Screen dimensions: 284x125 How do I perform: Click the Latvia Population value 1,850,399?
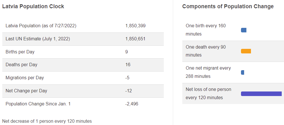point(136,26)
